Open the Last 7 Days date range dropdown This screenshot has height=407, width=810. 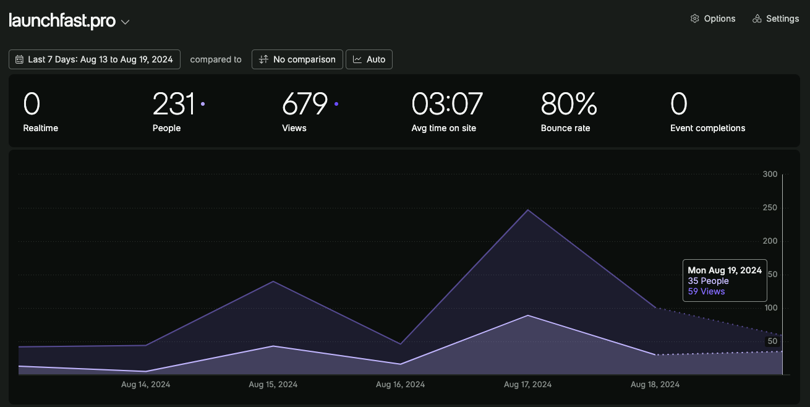click(x=95, y=59)
